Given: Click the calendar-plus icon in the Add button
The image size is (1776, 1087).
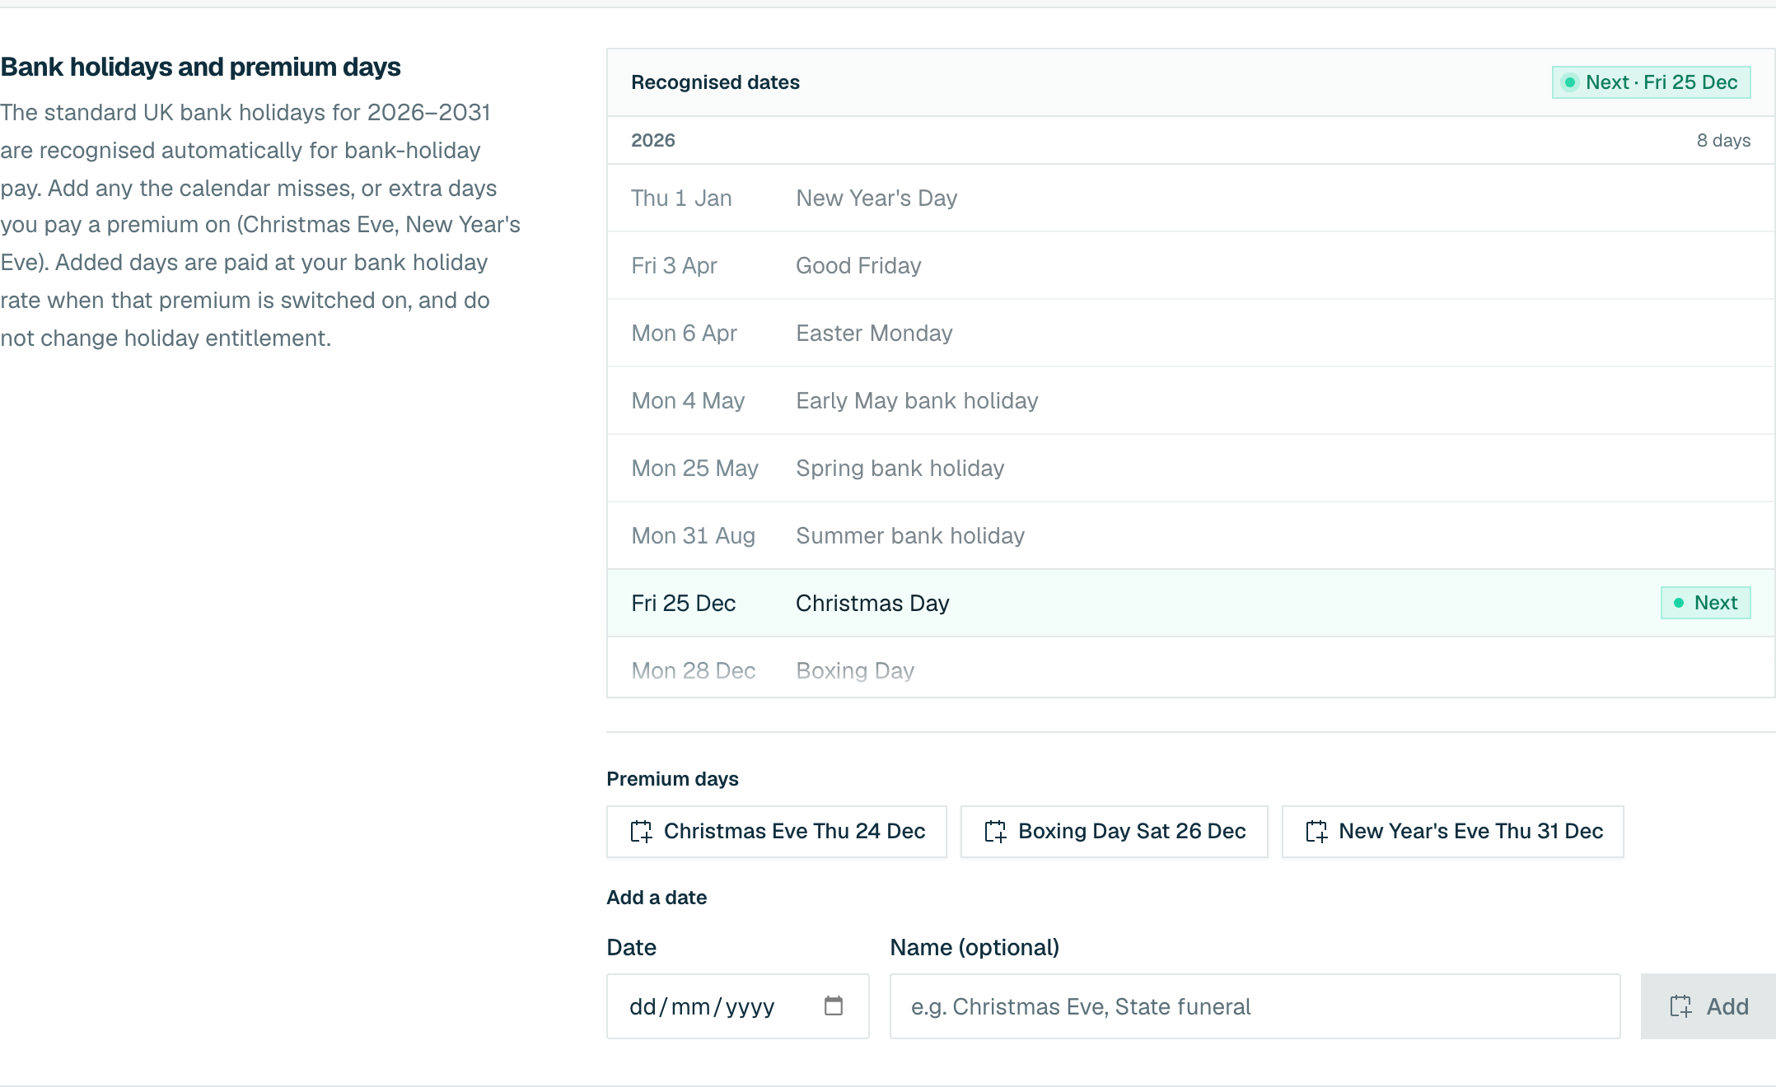Looking at the screenshot, I should pos(1680,1006).
